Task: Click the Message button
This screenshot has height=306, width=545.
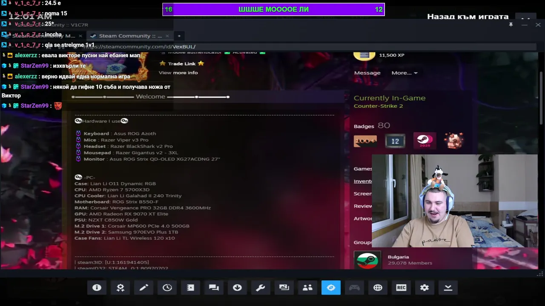Action: tap(367, 73)
